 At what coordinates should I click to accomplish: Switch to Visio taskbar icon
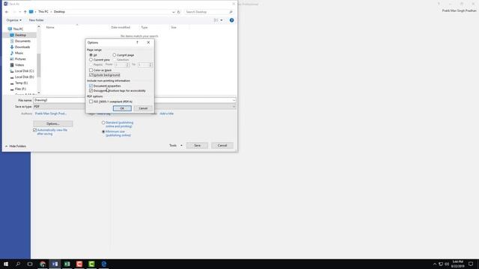pyautogui.click(x=55, y=264)
